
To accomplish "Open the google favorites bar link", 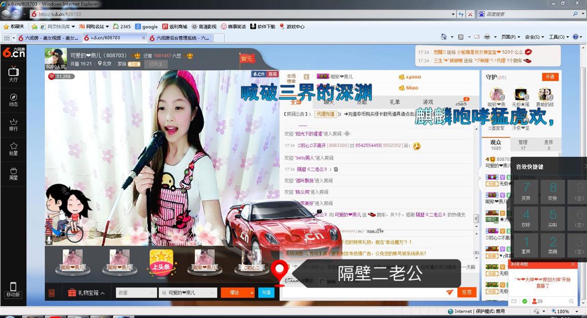I will [x=146, y=26].
